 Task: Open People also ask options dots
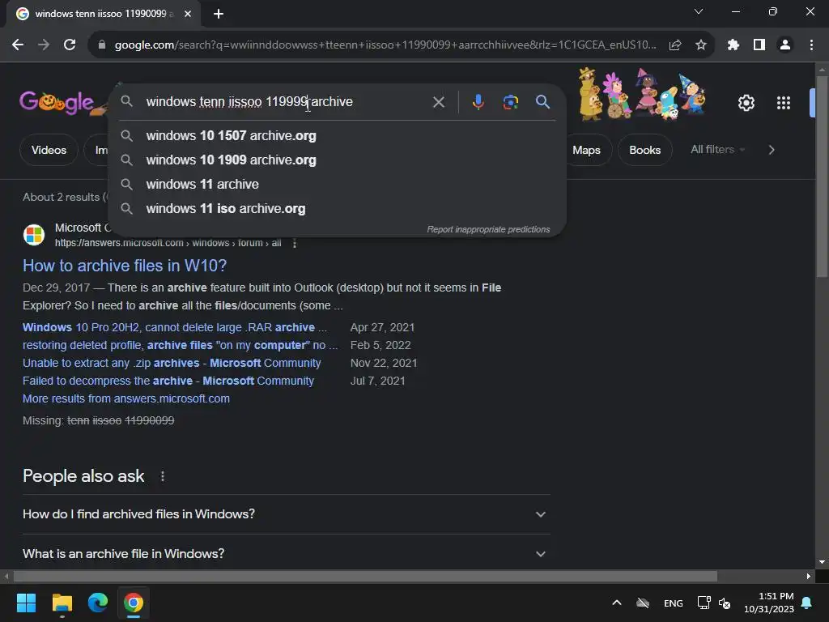pyautogui.click(x=162, y=476)
